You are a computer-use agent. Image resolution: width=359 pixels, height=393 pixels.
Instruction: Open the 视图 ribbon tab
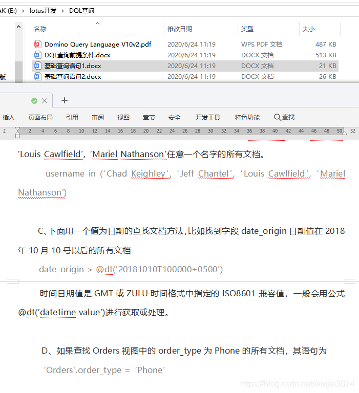pyautogui.click(x=123, y=117)
